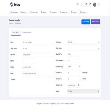110x107 pixels.
Task: Expand the Reports menu
Action: (24, 12)
